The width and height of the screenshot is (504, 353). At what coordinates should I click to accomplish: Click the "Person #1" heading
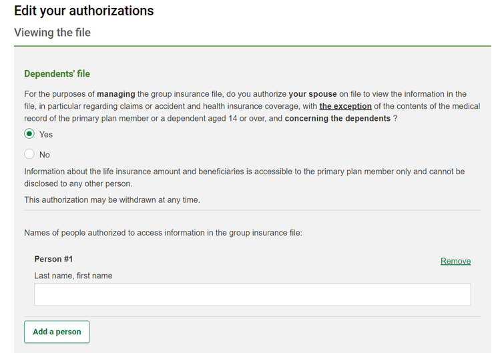[53, 259]
